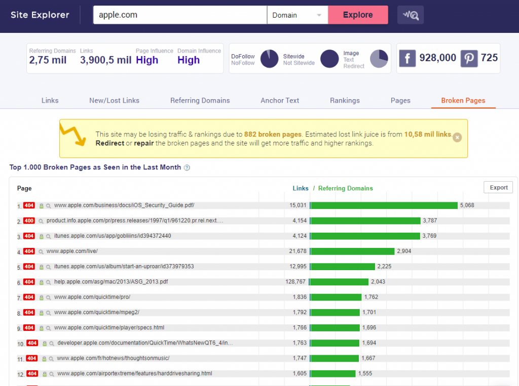Click the 928,000 Facebook count
Viewport: 519px width, 386px height.
tap(437, 58)
